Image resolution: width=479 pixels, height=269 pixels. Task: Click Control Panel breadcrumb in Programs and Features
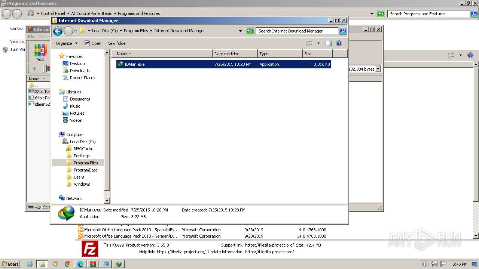tap(53, 13)
